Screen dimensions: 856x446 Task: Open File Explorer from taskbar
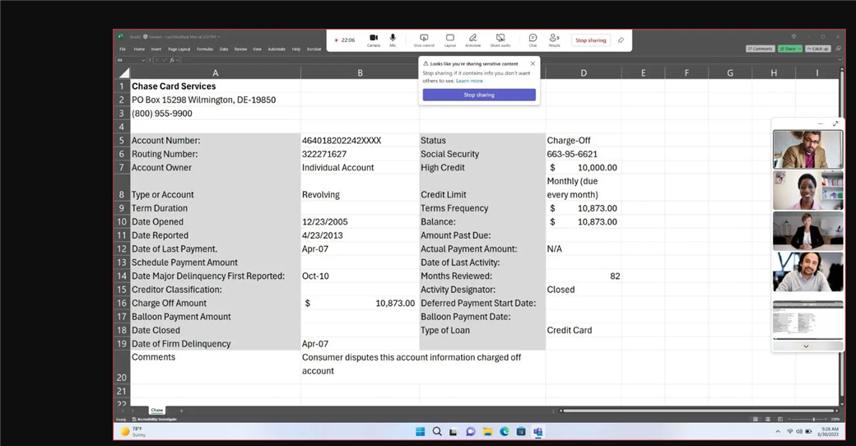coord(487,431)
